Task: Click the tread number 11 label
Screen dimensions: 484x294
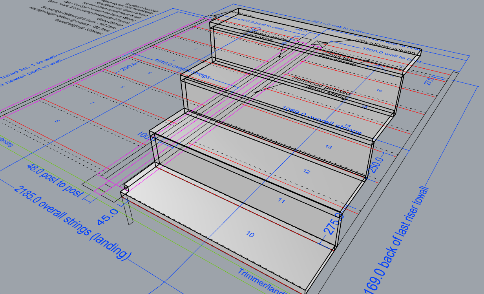Action: (281, 201)
